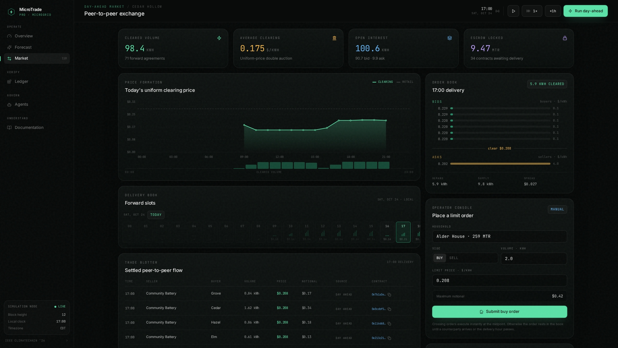Open the Household selector Alder House
The height and width of the screenshot is (348, 618).
[x=500, y=237]
